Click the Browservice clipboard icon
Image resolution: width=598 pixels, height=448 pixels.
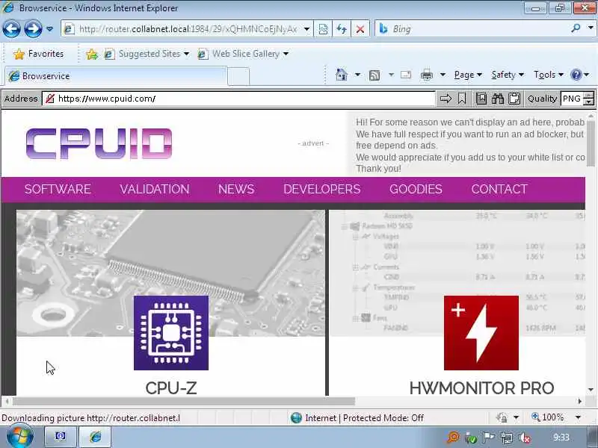[514, 99]
